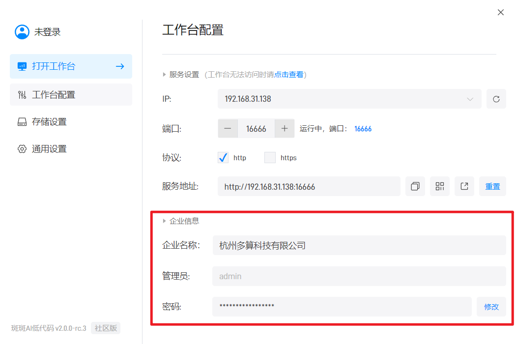
Task: Click the user avatar icon
Action: (22, 32)
